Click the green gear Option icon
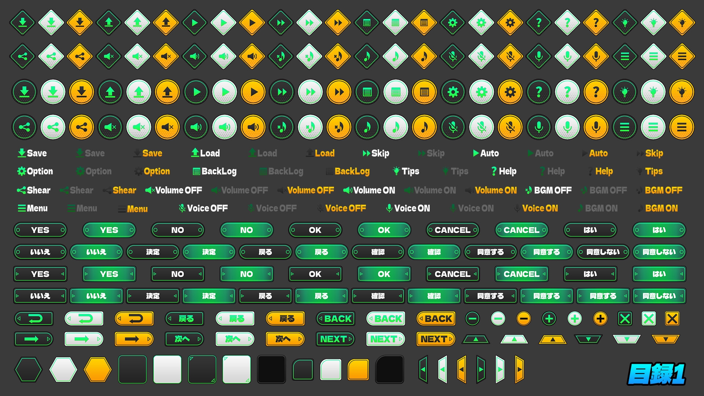704x396 pixels. (452, 23)
